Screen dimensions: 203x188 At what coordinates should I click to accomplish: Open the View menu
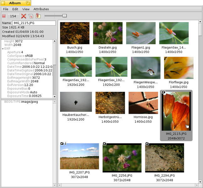(x=26, y=9)
